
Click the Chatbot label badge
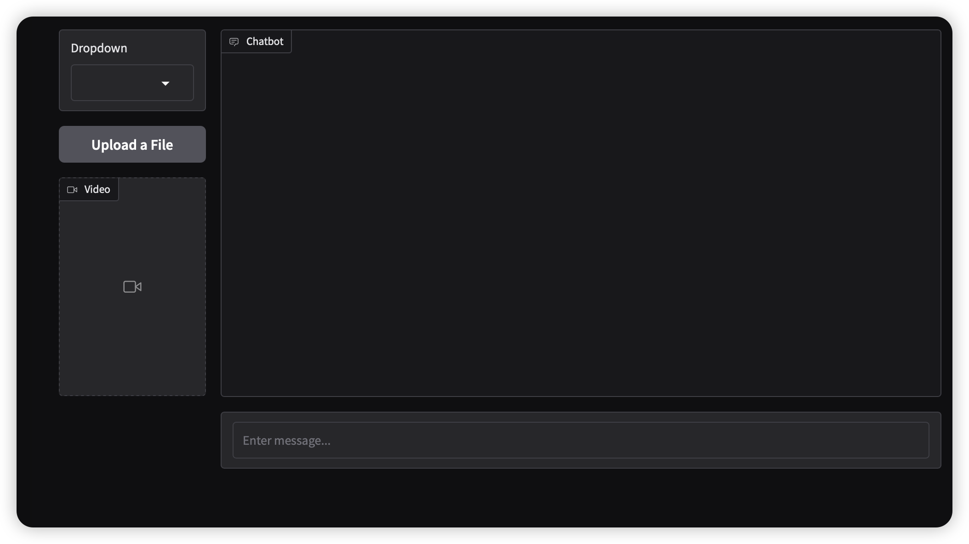click(256, 41)
